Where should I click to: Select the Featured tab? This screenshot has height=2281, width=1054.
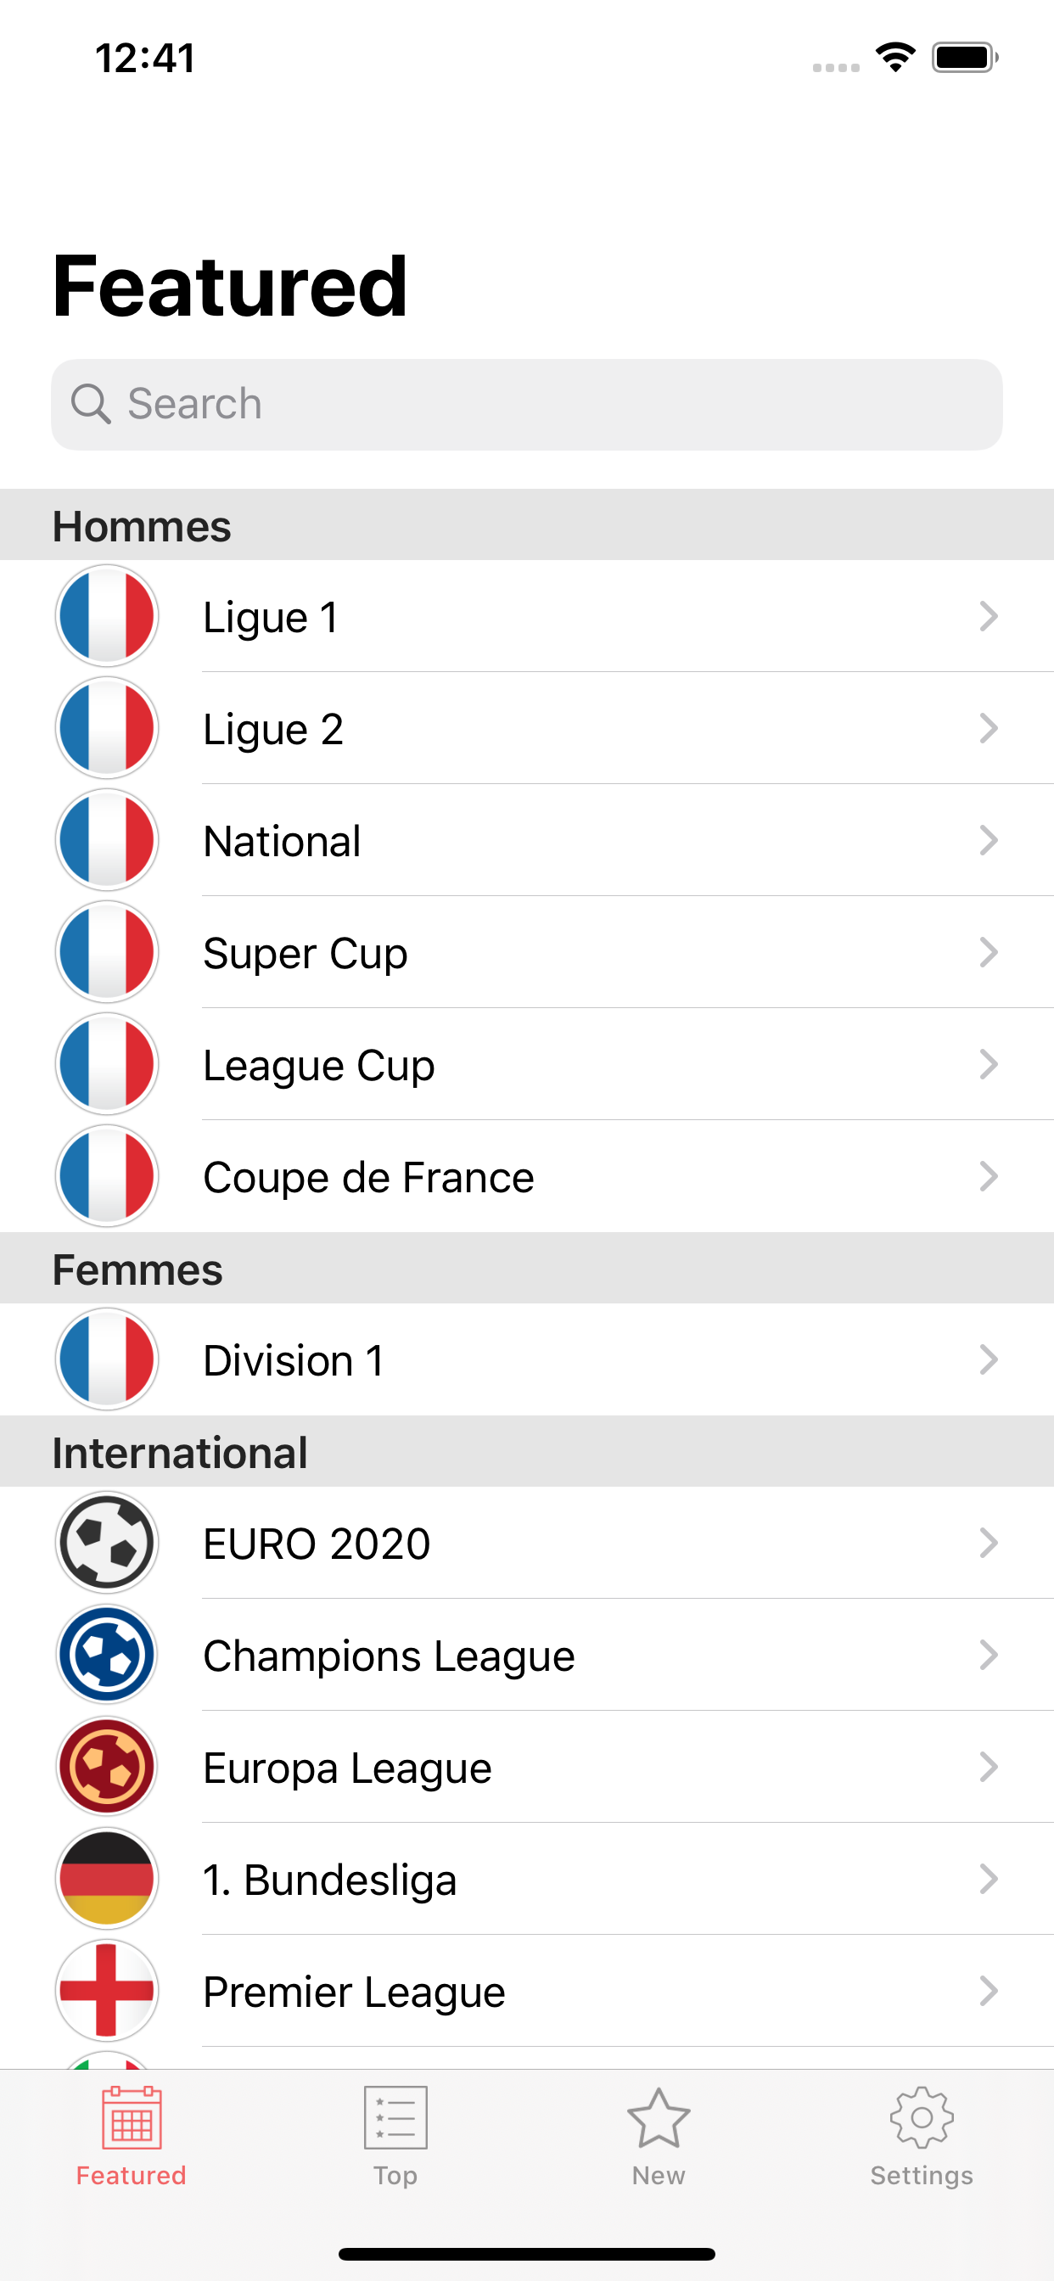[x=131, y=2136]
